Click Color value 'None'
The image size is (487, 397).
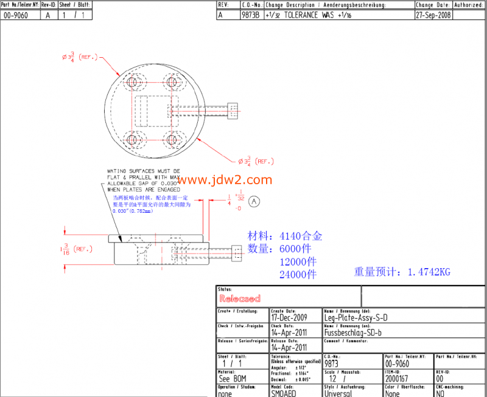[x=392, y=393]
